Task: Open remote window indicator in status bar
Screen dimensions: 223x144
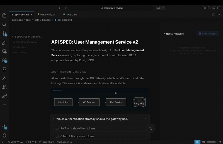Action: click(x=3, y=142)
